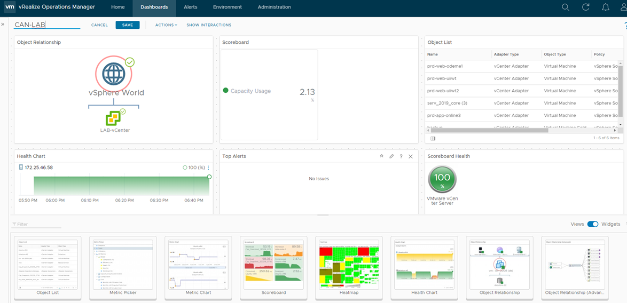Click the vSphere World globe icon
Image resolution: width=627 pixels, height=303 pixels.
point(114,74)
